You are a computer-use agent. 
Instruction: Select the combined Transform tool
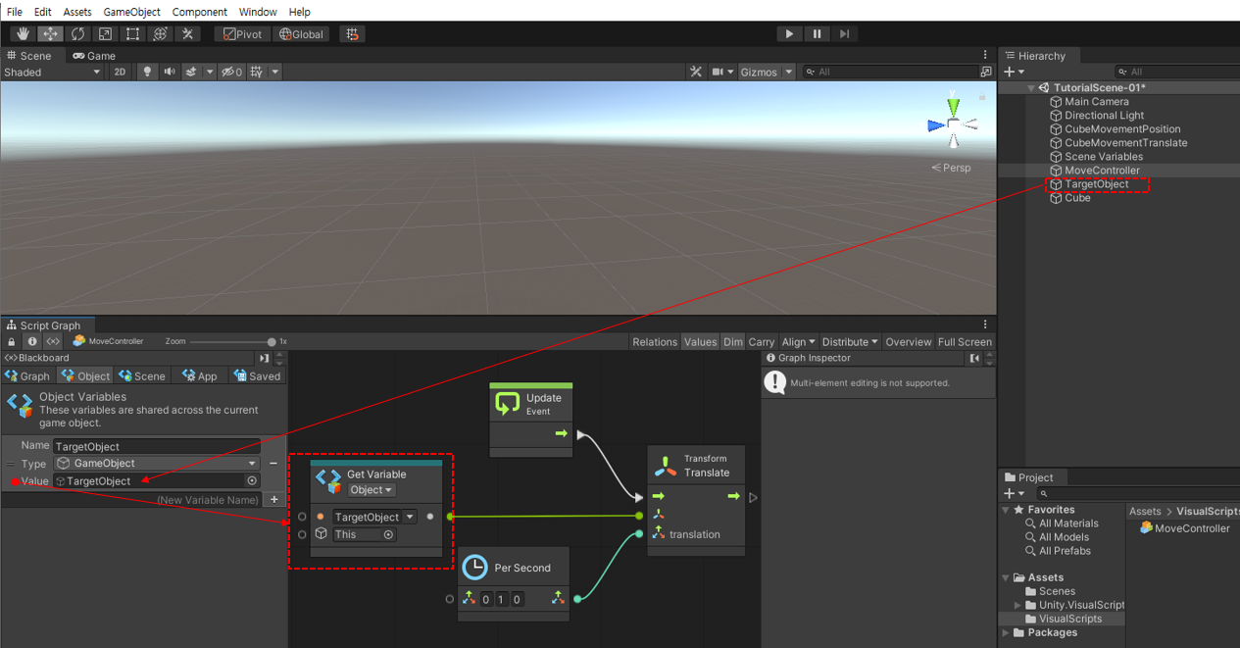click(x=161, y=34)
